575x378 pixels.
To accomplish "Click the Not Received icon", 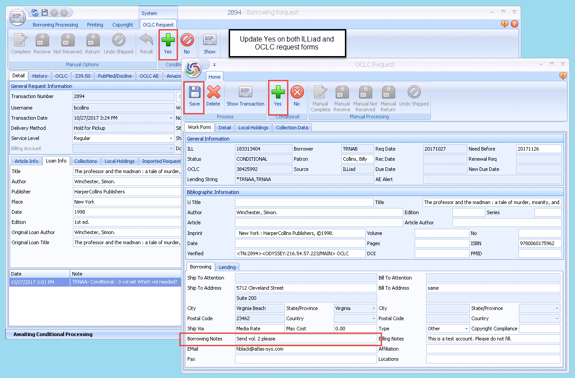I will (67, 43).
